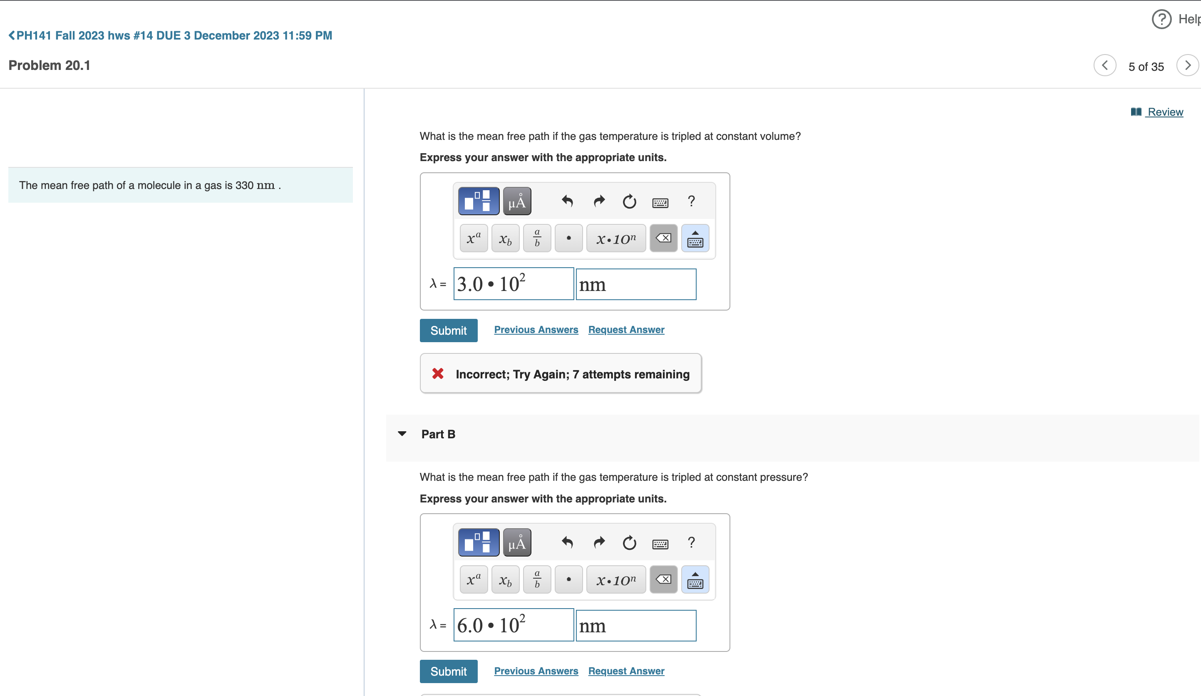The image size is (1201, 696).
Task: Insert fraction a/b in Part B answer
Action: [x=537, y=579]
